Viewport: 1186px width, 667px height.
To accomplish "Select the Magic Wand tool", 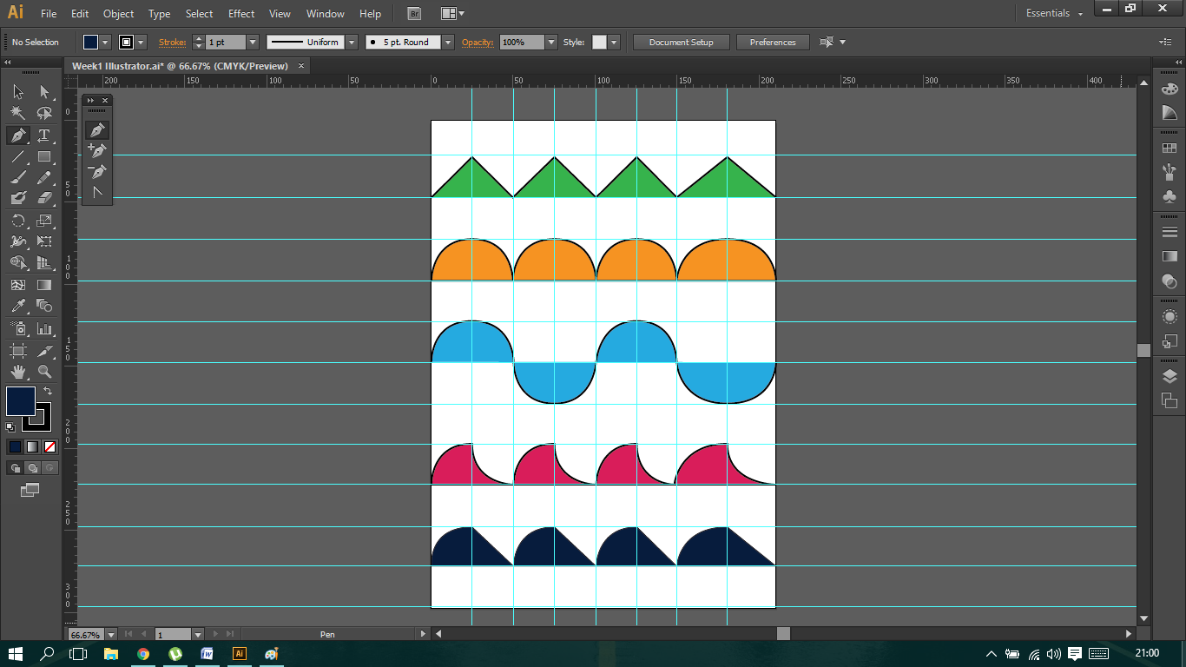I will [17, 114].
